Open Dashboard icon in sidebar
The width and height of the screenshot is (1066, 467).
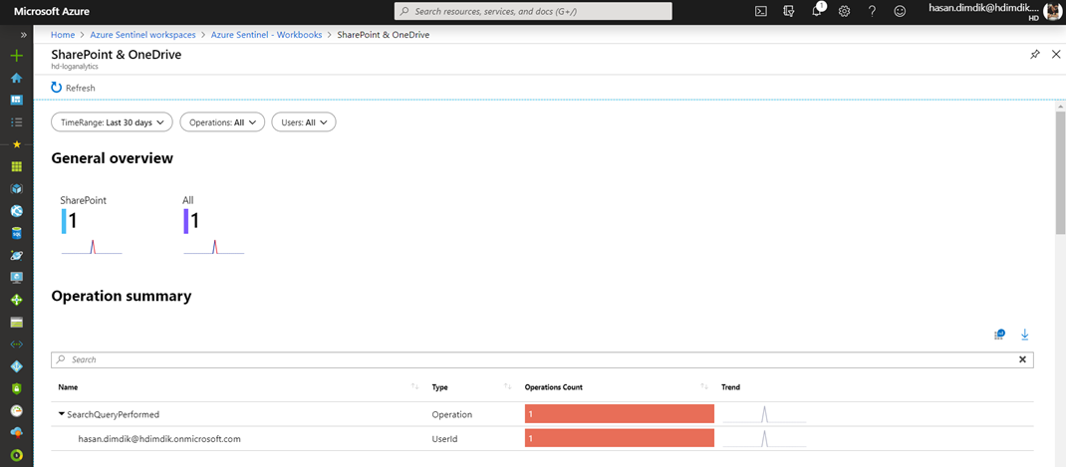(x=17, y=100)
